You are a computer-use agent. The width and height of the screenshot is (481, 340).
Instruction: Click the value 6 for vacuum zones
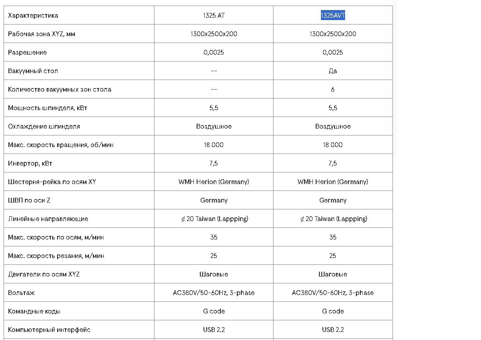coord(333,90)
